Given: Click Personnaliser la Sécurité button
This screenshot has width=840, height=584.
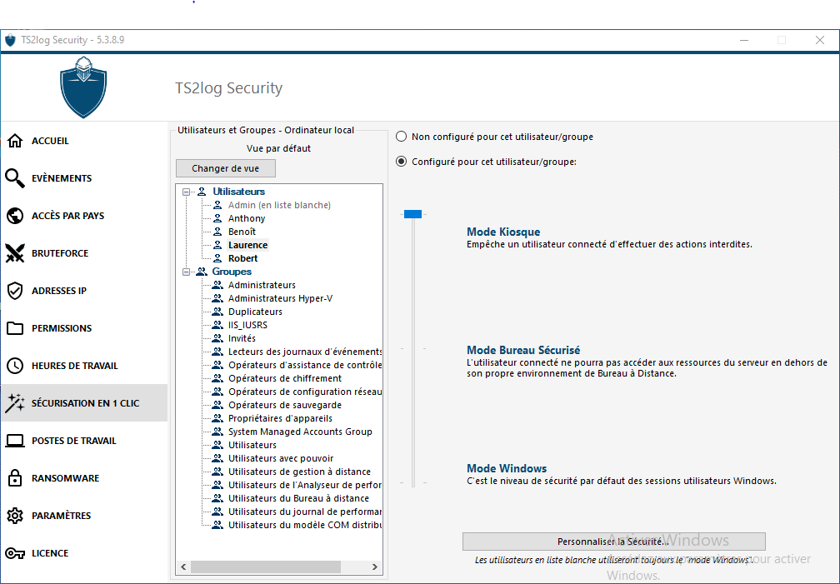Looking at the screenshot, I should [614, 542].
